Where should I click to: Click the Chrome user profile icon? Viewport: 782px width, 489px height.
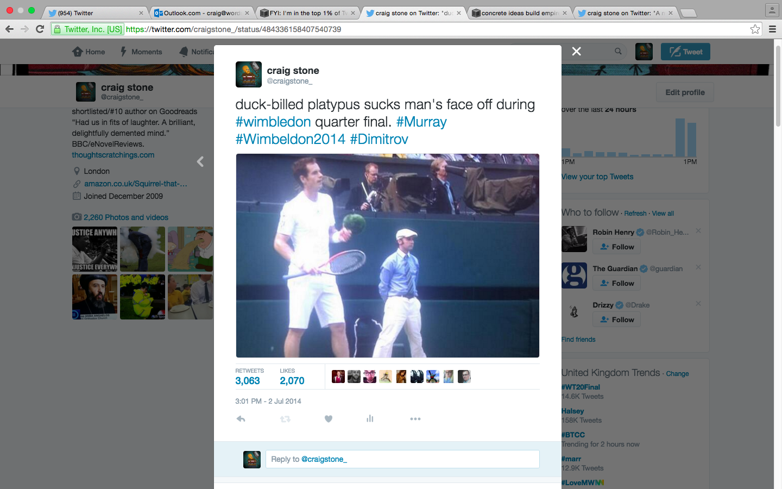(x=772, y=10)
